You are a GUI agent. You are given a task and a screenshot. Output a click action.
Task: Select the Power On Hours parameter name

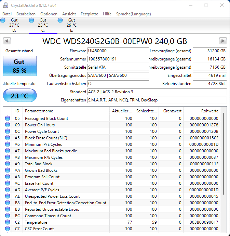[40, 125]
